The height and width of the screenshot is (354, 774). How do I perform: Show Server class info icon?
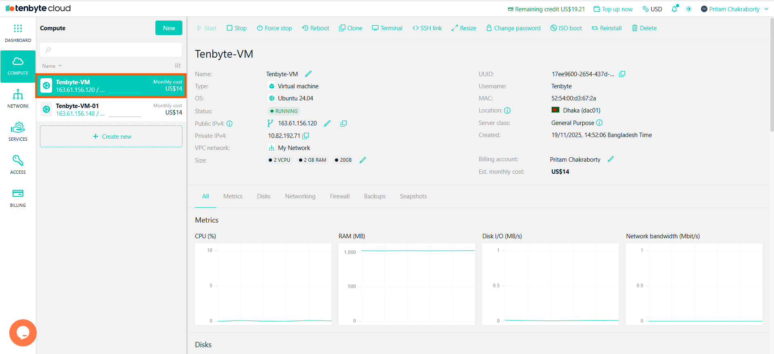tap(599, 123)
